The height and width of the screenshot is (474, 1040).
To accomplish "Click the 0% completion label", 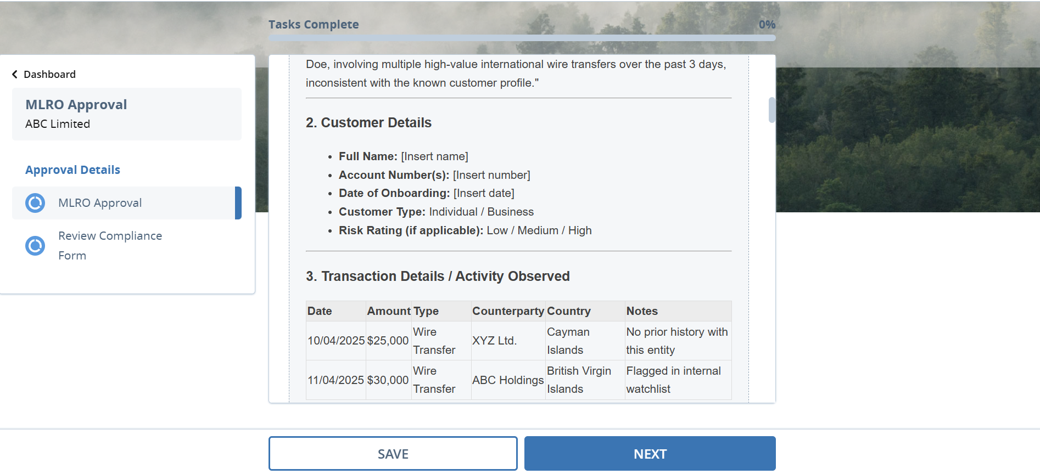I will 767,25.
